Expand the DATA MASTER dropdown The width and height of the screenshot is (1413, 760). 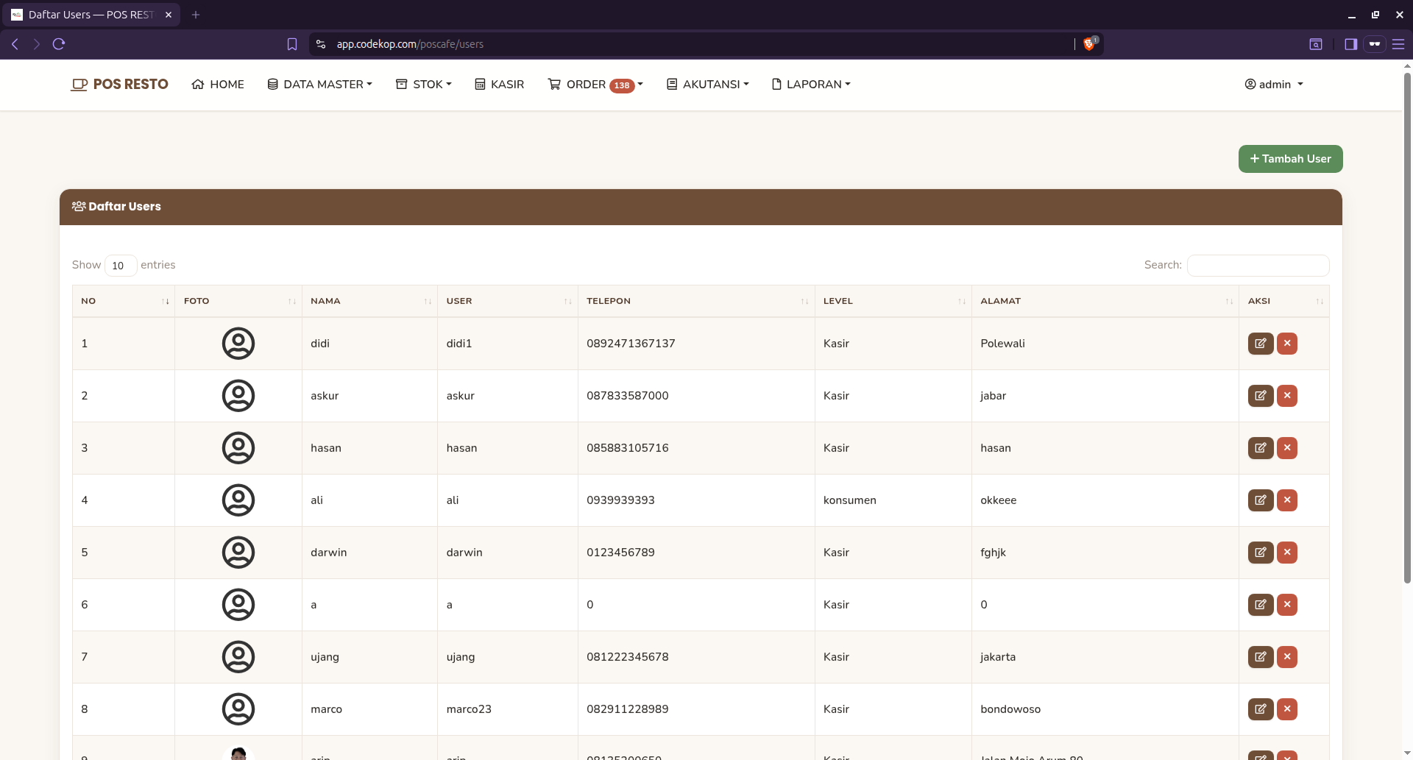click(319, 85)
